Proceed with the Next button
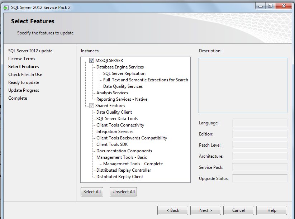The width and height of the screenshot is (295, 219). (206, 210)
